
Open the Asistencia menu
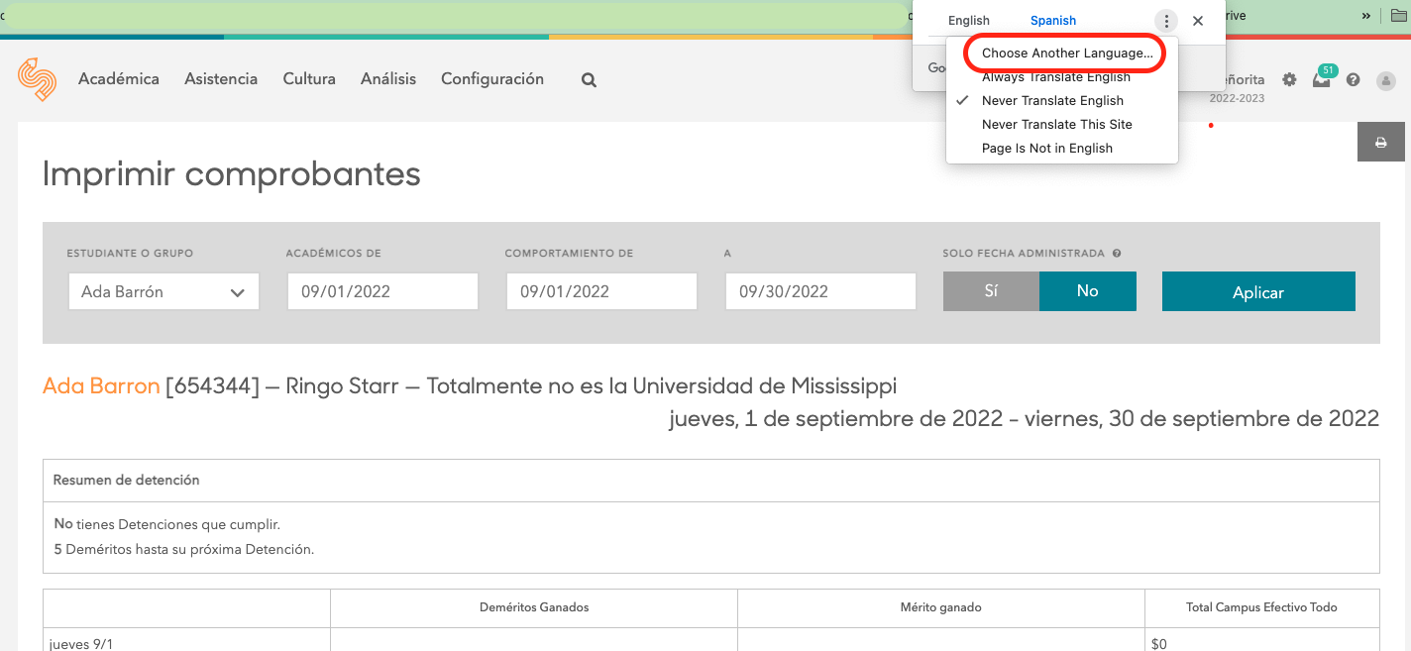point(221,79)
